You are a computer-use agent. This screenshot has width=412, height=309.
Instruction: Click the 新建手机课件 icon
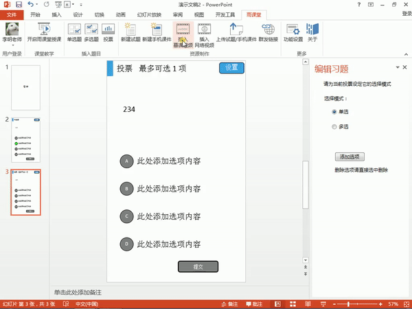[x=157, y=32]
